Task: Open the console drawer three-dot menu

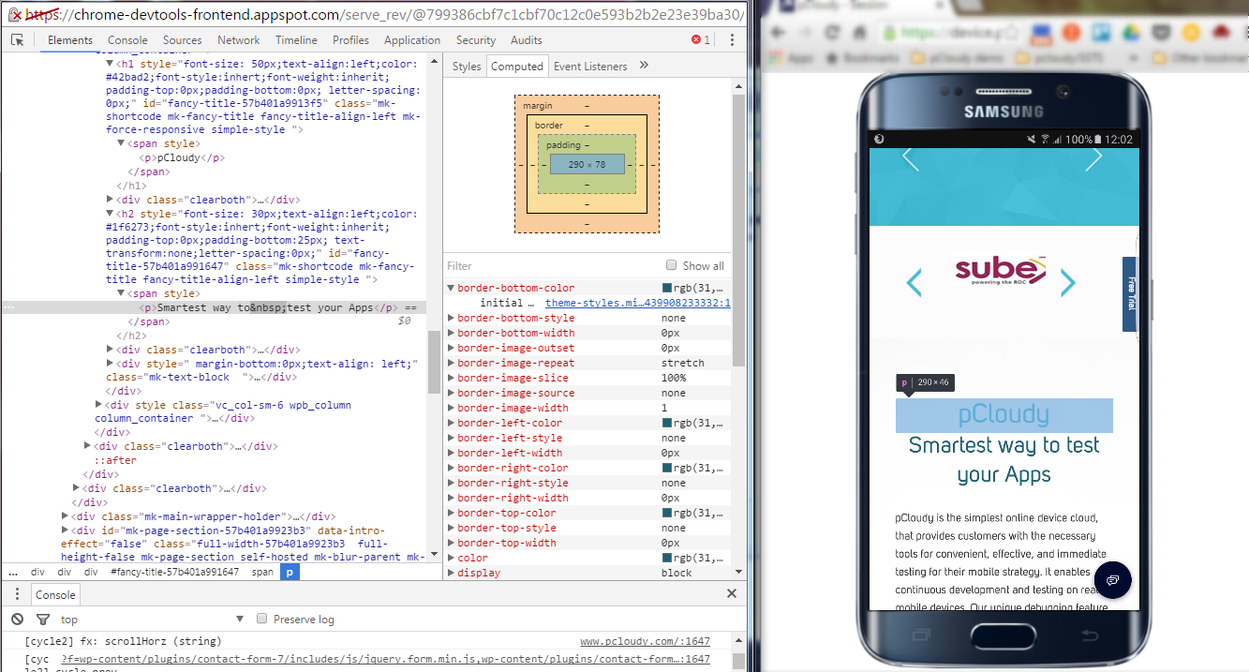Action: pyautogui.click(x=18, y=594)
